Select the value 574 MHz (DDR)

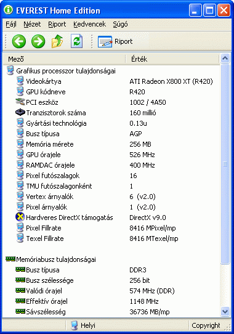[152, 290]
